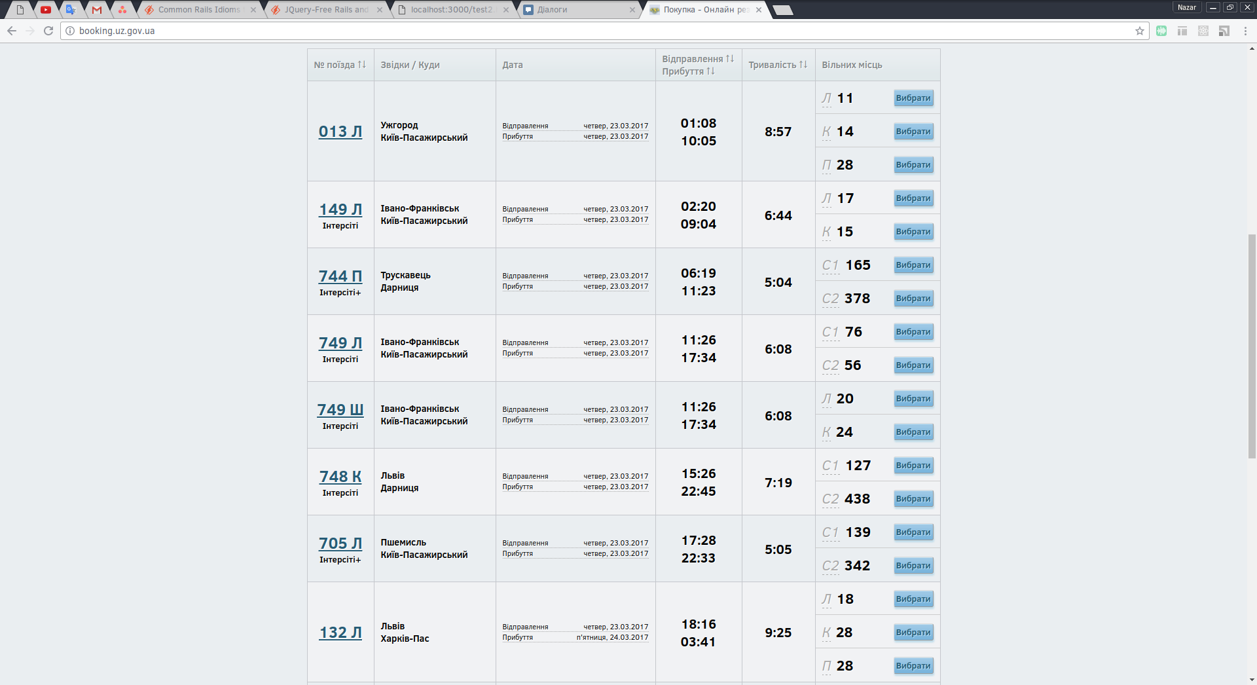Sort by Відправлення time arrows
Viewport: 1257px width, 685px height.
click(x=730, y=58)
